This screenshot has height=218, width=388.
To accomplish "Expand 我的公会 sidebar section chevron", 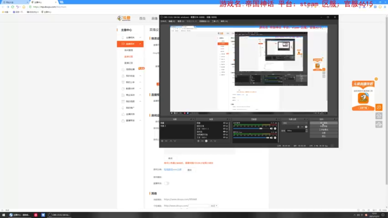I will tap(140, 82).
